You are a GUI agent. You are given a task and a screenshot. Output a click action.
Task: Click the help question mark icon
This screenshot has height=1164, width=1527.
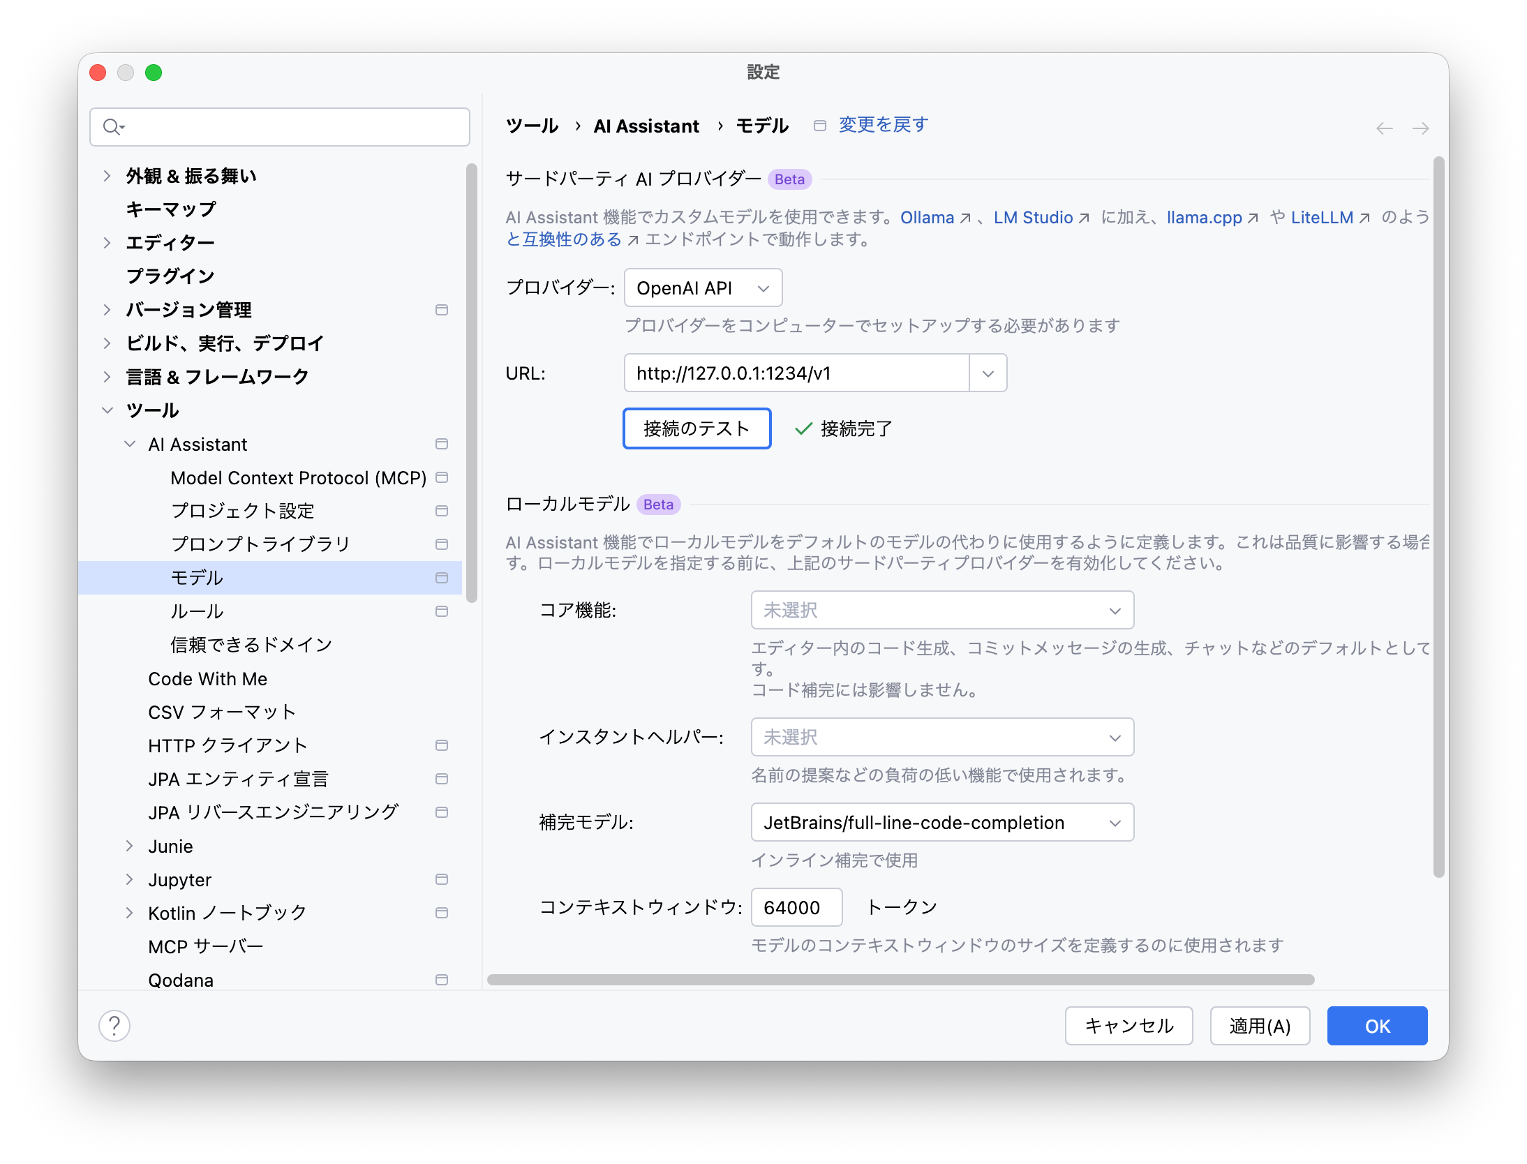(114, 1025)
